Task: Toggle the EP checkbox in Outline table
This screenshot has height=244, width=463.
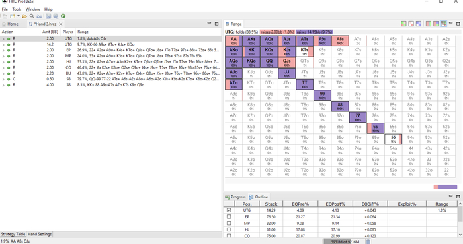Action: pos(229,216)
